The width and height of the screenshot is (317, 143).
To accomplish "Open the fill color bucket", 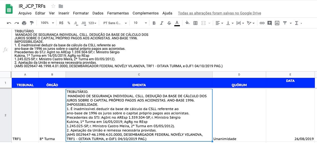I will coord(187,23).
